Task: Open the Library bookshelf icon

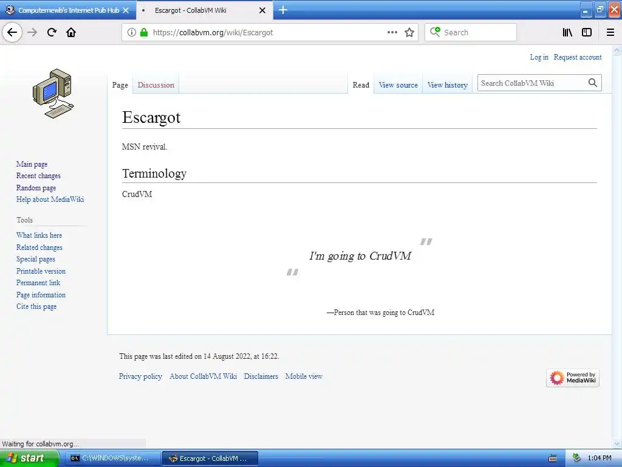Action: (x=567, y=32)
